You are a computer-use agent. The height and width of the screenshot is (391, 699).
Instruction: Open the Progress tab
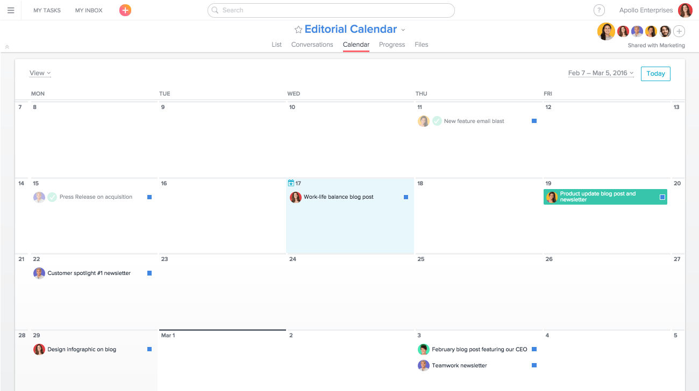[x=391, y=45]
